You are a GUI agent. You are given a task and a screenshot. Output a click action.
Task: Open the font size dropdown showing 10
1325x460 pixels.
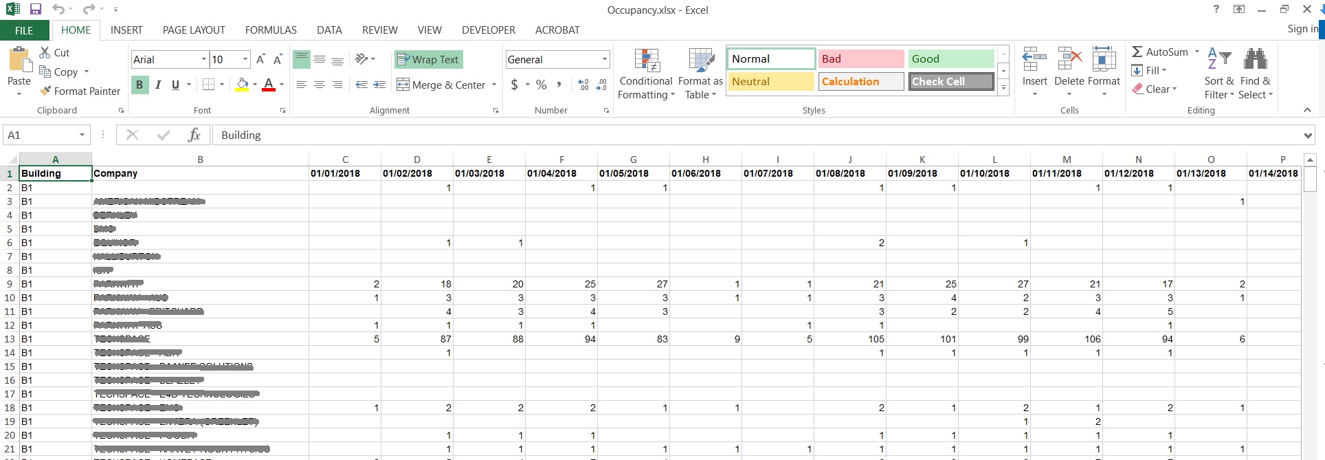click(x=245, y=60)
